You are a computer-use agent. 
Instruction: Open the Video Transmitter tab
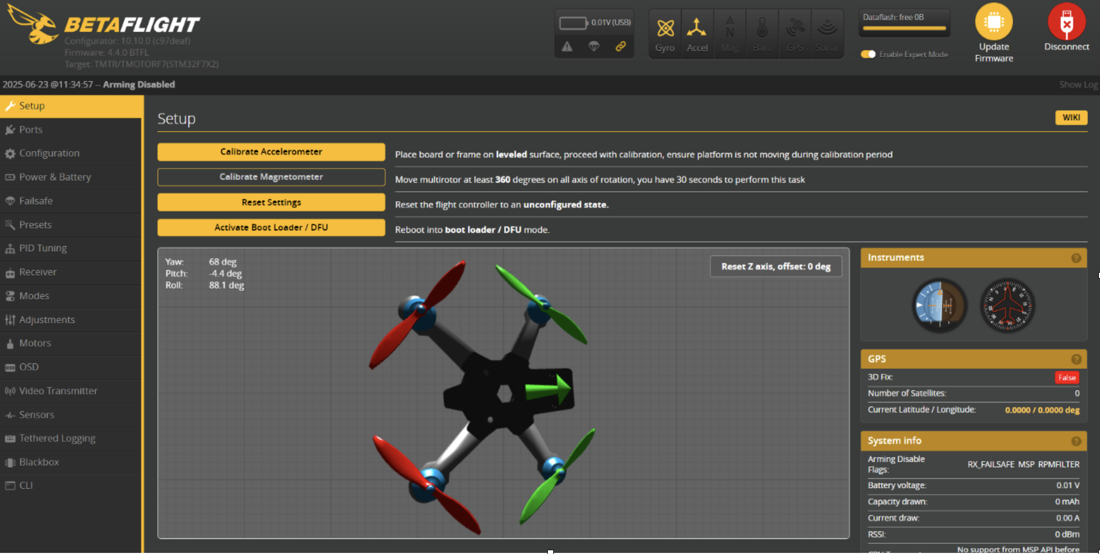tap(71, 391)
